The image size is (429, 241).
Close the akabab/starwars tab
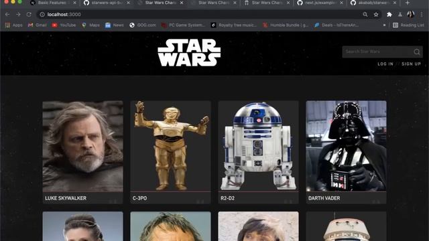pos(395,3)
